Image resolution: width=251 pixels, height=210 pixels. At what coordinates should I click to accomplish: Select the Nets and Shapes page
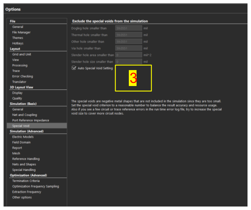tap(24, 164)
